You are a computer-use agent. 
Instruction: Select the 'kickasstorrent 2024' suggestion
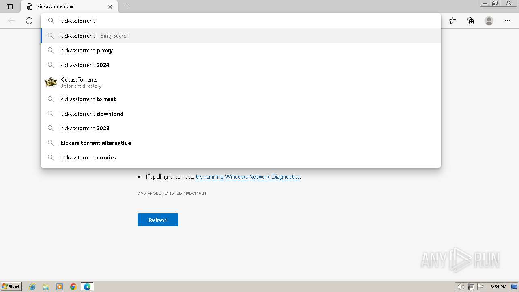coord(241,65)
